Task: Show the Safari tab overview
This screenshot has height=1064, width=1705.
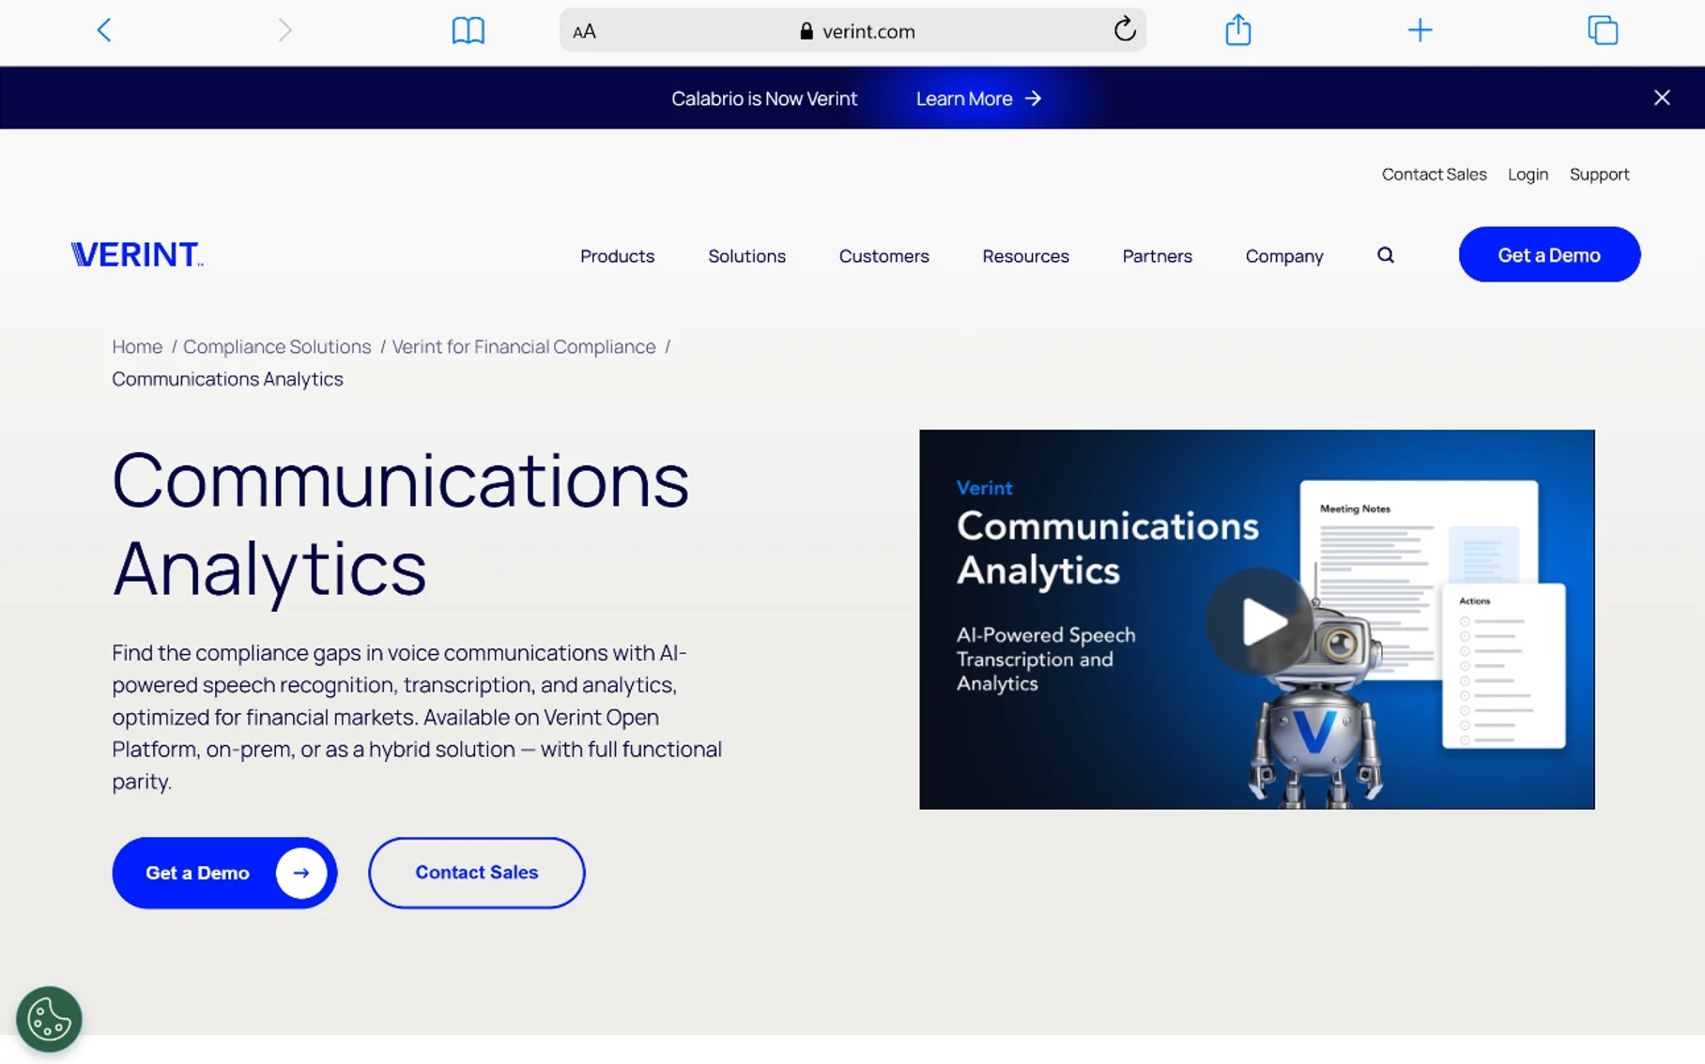Action: tap(1603, 31)
